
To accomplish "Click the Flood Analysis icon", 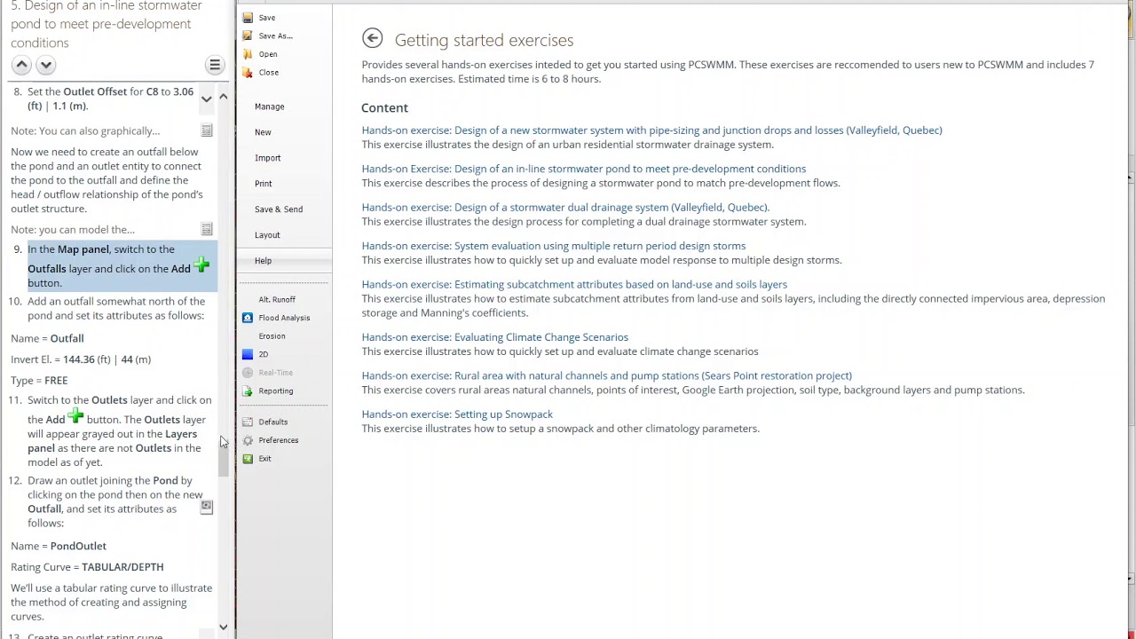I will click(248, 318).
